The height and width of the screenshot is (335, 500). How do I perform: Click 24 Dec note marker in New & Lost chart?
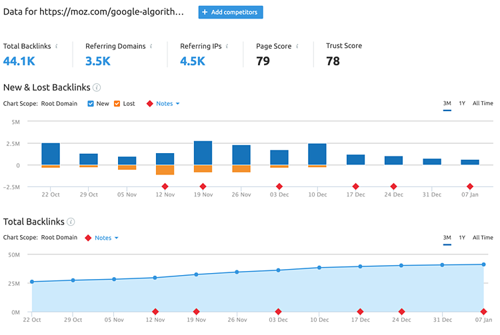pos(393,186)
